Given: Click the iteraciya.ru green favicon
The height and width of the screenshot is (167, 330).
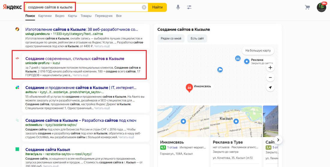Looking at the screenshot, I should [17, 149].
